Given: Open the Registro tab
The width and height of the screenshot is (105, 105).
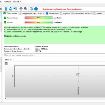Looking at the screenshot, I should pyautogui.click(x=65, y=13).
